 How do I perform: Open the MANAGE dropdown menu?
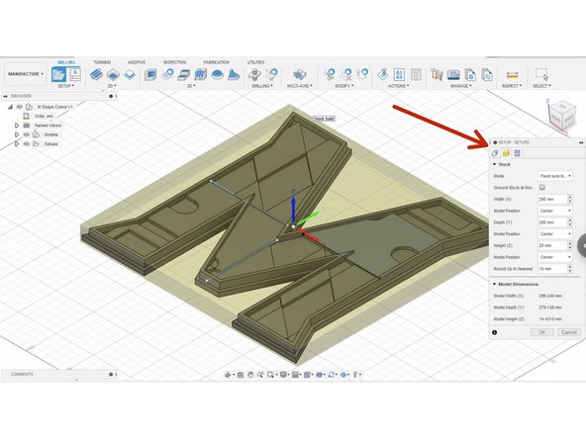pyautogui.click(x=461, y=86)
